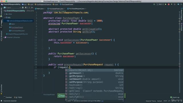Hide the Project panel with arrow icon
This screenshot has width=183, height=103.
[32, 8]
